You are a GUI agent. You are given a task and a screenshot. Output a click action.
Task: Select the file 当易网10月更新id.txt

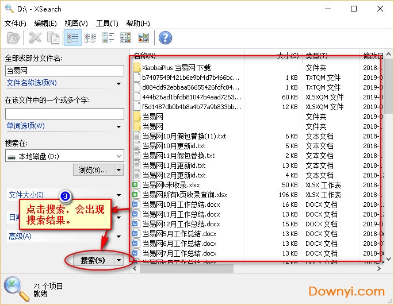[174, 146]
